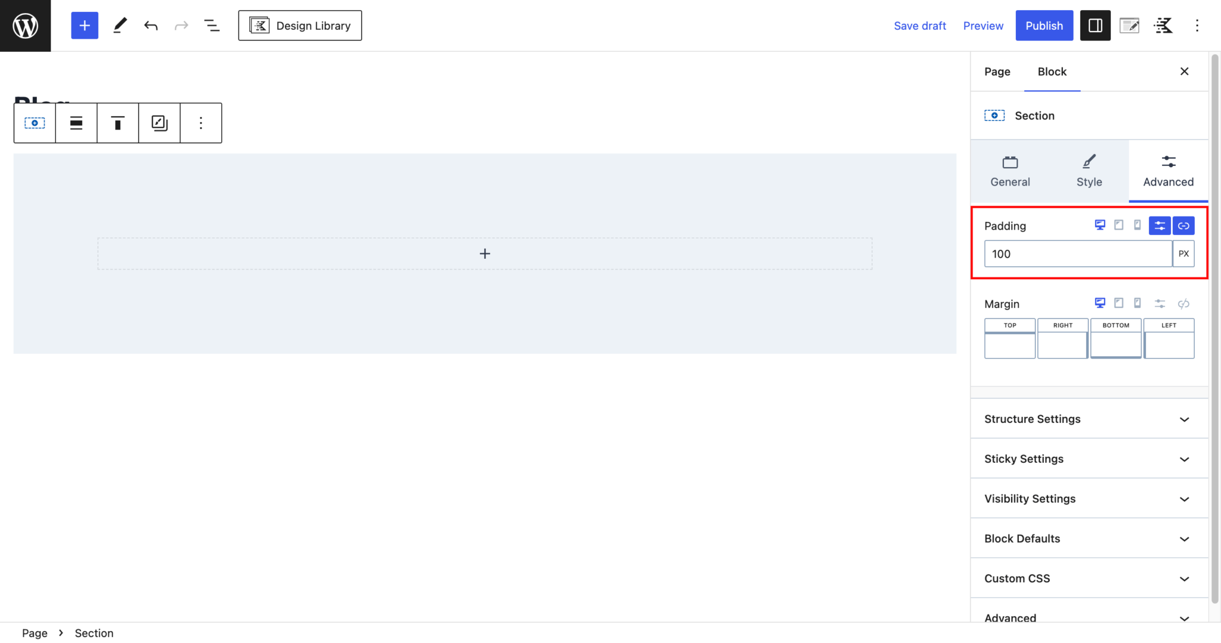Switch to the Page tab
This screenshot has width=1221, height=643.
point(997,72)
